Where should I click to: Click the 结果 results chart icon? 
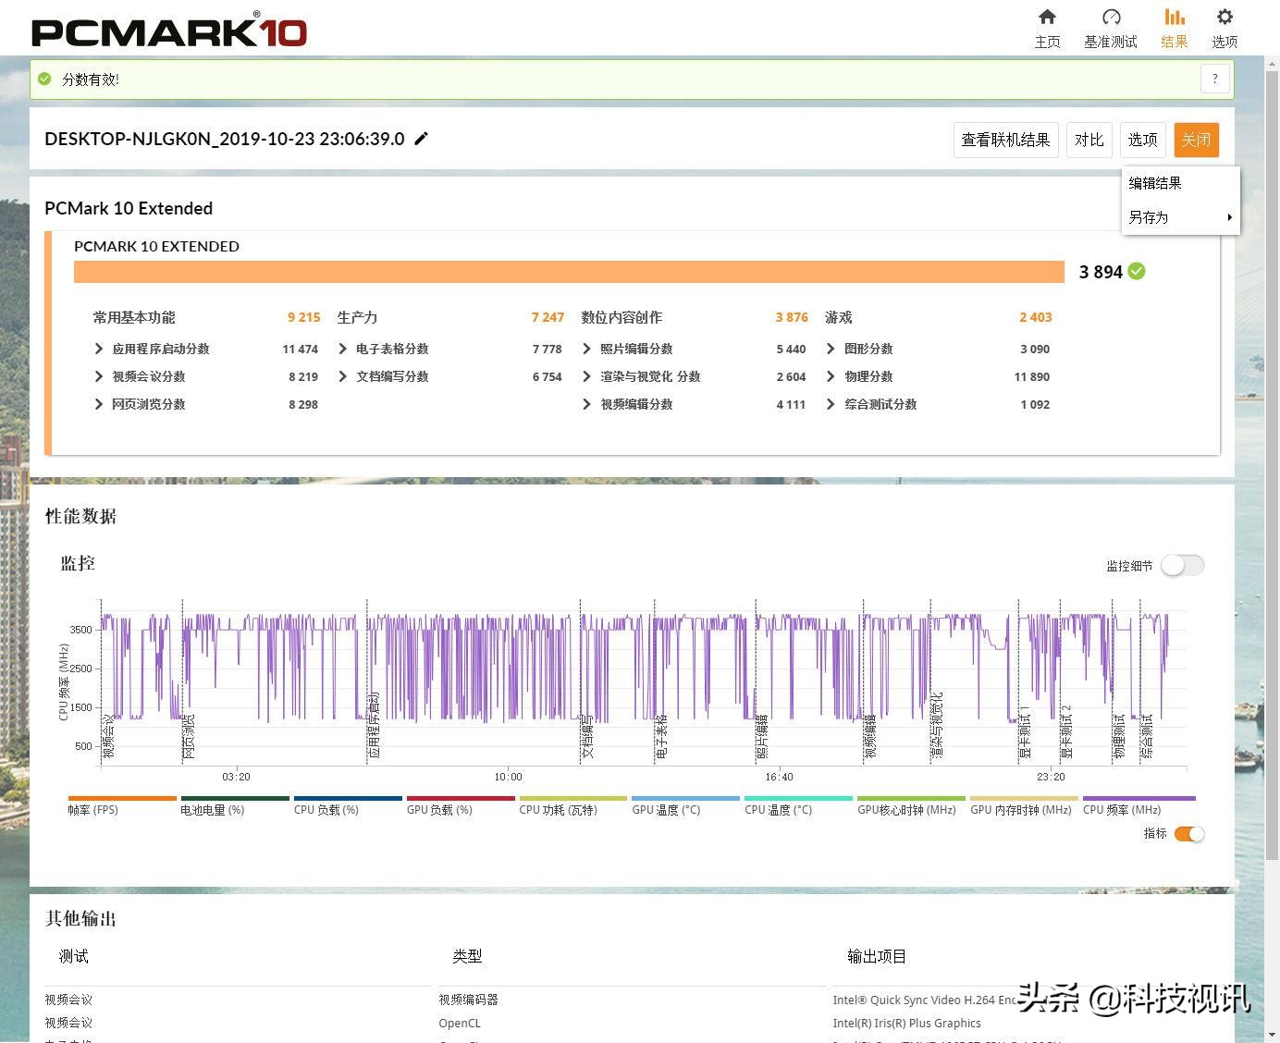coord(1174,18)
